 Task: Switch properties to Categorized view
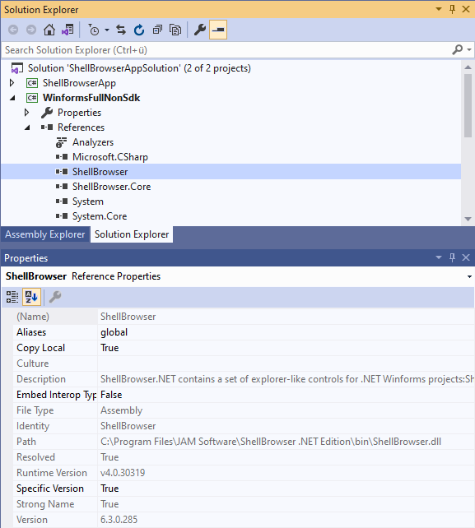pyautogui.click(x=12, y=297)
